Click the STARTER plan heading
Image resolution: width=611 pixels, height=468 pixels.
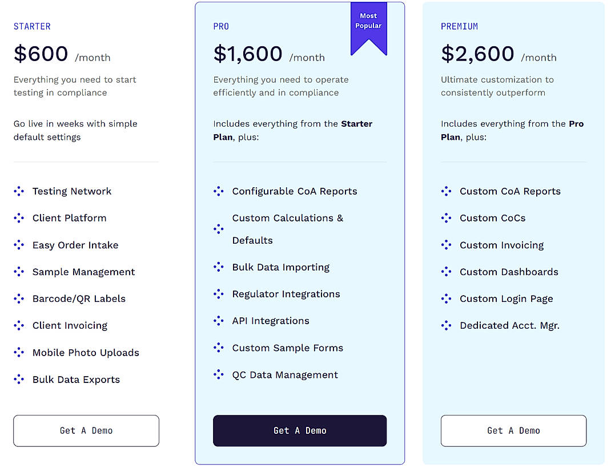click(32, 26)
